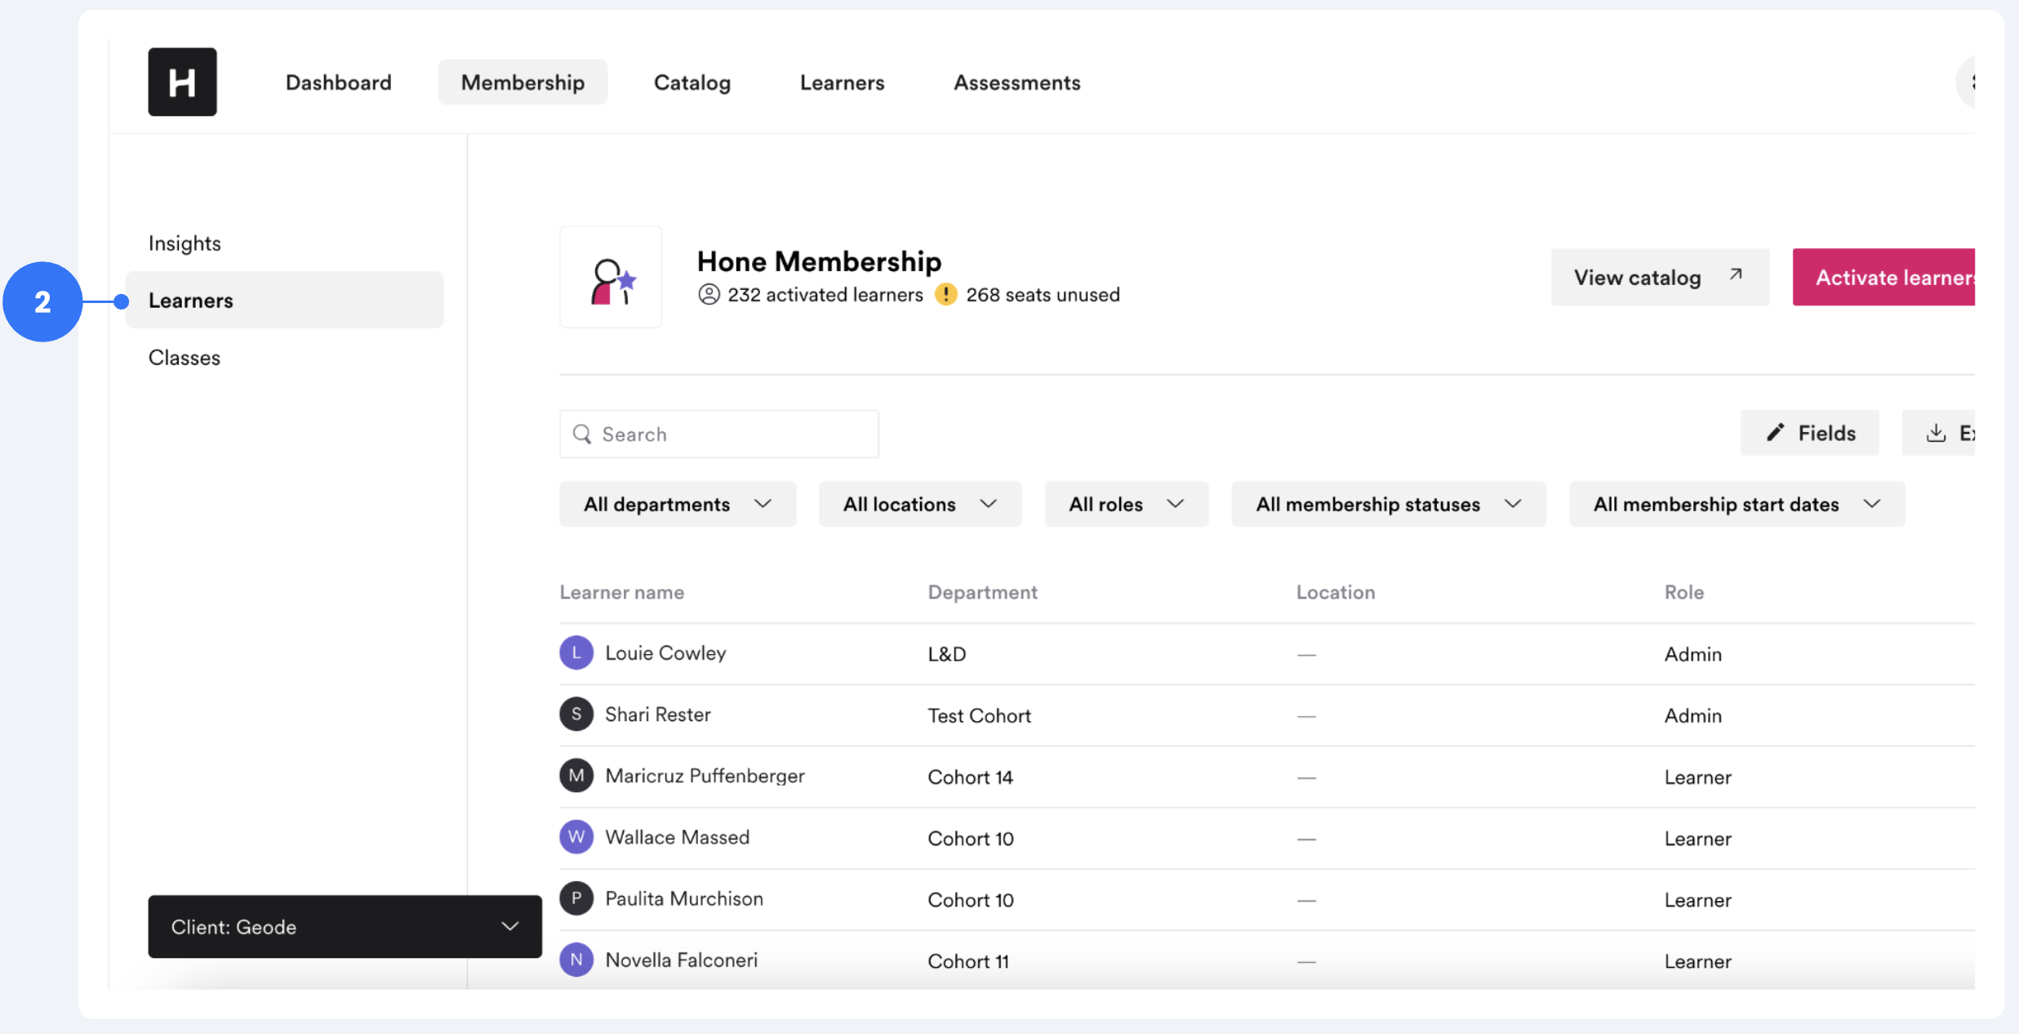Click Paulita Murchison's avatar
The width and height of the screenshot is (2019, 1034).
pos(576,898)
